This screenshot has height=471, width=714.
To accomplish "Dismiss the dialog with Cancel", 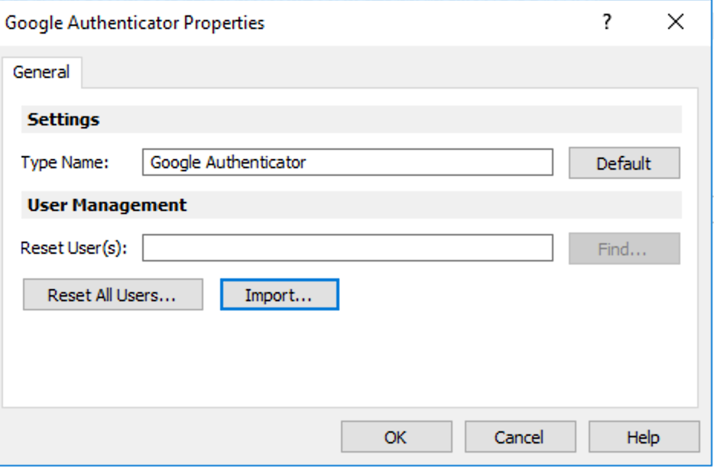I will point(521,437).
